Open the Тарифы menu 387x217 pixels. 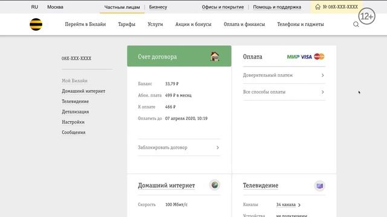[126, 24]
